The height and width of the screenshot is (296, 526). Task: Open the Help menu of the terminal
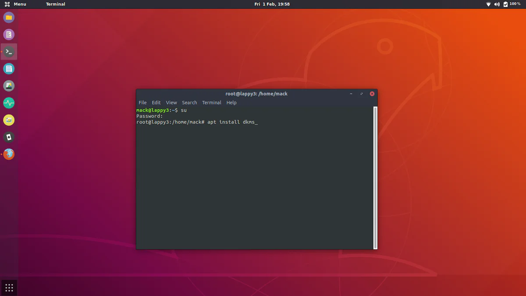coord(231,102)
